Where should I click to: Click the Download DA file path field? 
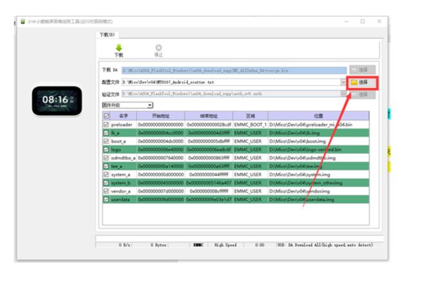pos(234,70)
